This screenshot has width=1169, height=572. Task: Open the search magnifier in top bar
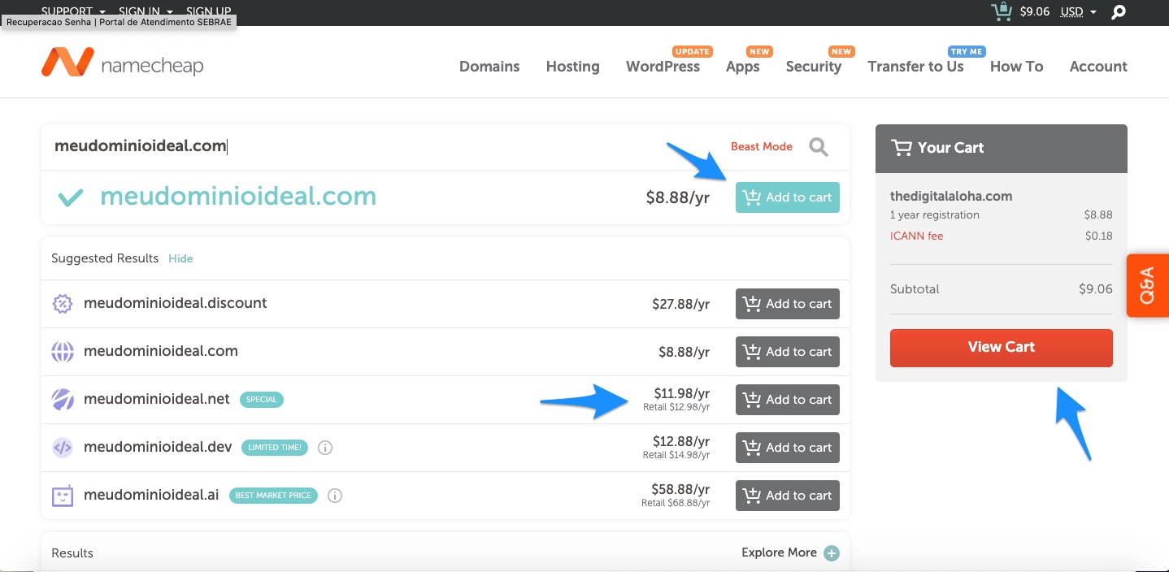(x=1119, y=12)
